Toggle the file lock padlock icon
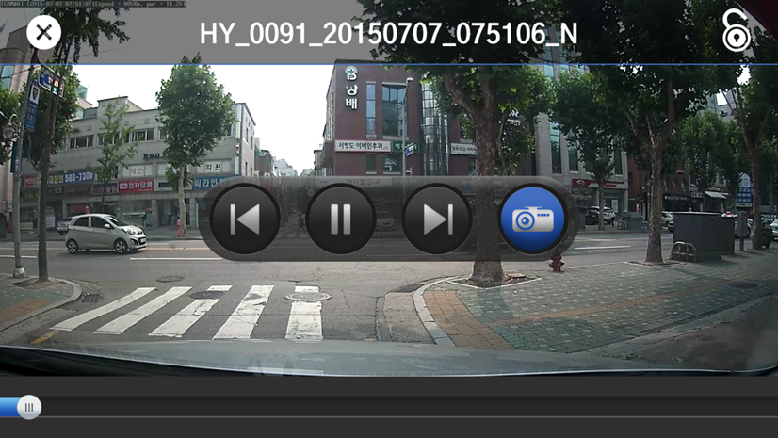Screen dimensions: 778x438 (736, 31)
